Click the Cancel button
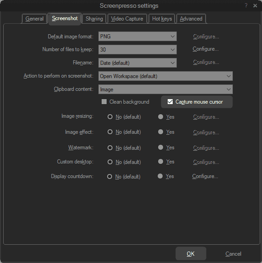Viewport: 262px width, 263px height. [x=233, y=254]
